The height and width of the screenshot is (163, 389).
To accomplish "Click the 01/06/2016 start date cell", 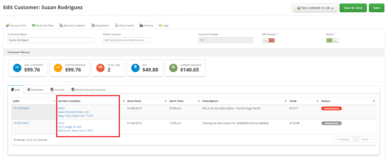I will pos(134,123).
